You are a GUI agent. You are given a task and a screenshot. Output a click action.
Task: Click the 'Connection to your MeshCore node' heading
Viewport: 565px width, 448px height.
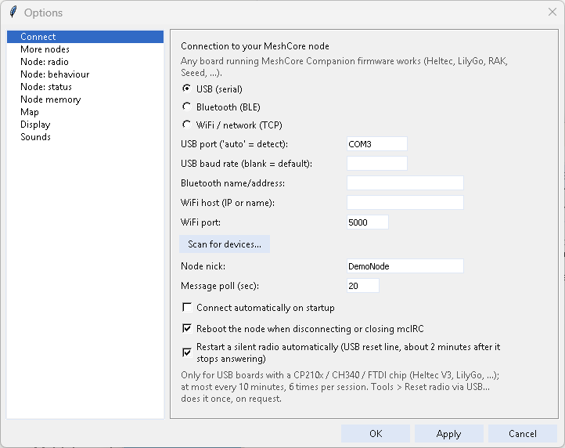pyautogui.click(x=255, y=46)
